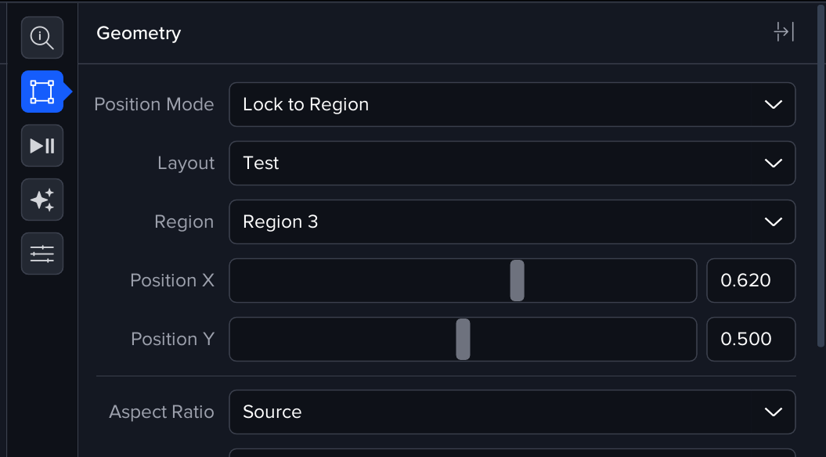The image size is (826, 457).
Task: Select the Geometry panel icon
Action: pyautogui.click(x=42, y=92)
